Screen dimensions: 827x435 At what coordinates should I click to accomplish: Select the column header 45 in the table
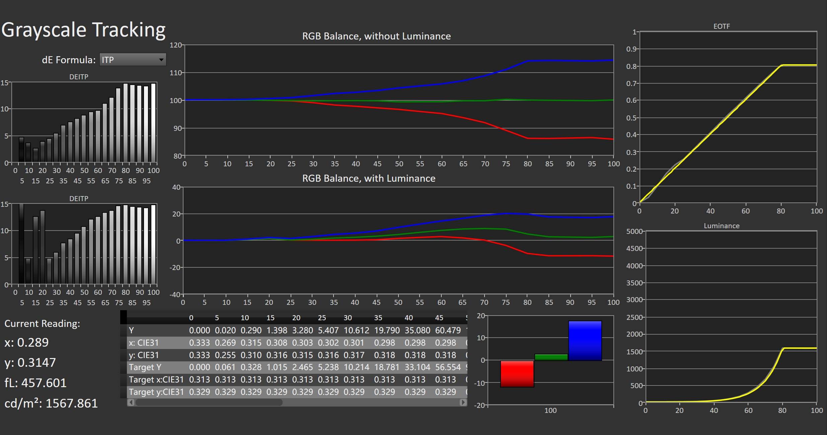(439, 318)
